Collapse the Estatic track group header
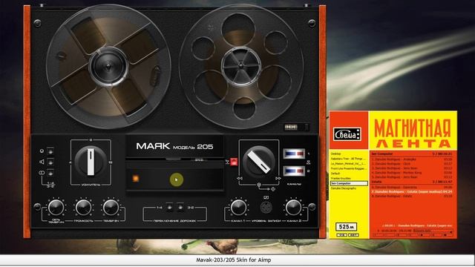The height and width of the screenshot is (267, 475). point(412,182)
